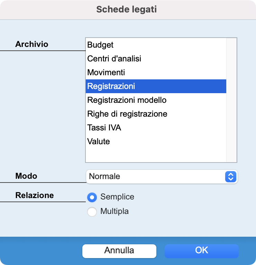Click the Archivio field label
This screenshot has height=265, width=256.
(32, 44)
